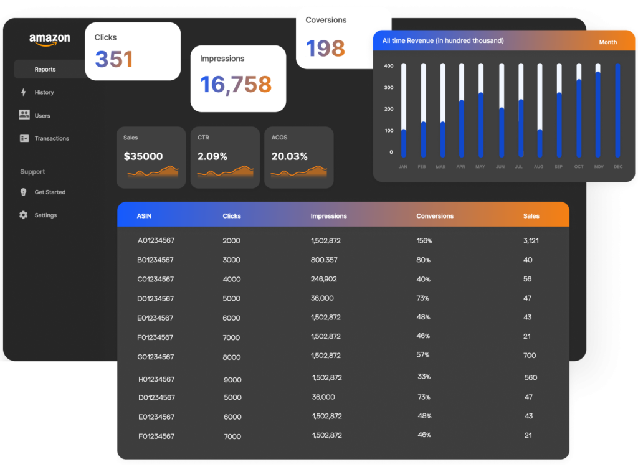Click the Conversions column header

click(x=435, y=216)
